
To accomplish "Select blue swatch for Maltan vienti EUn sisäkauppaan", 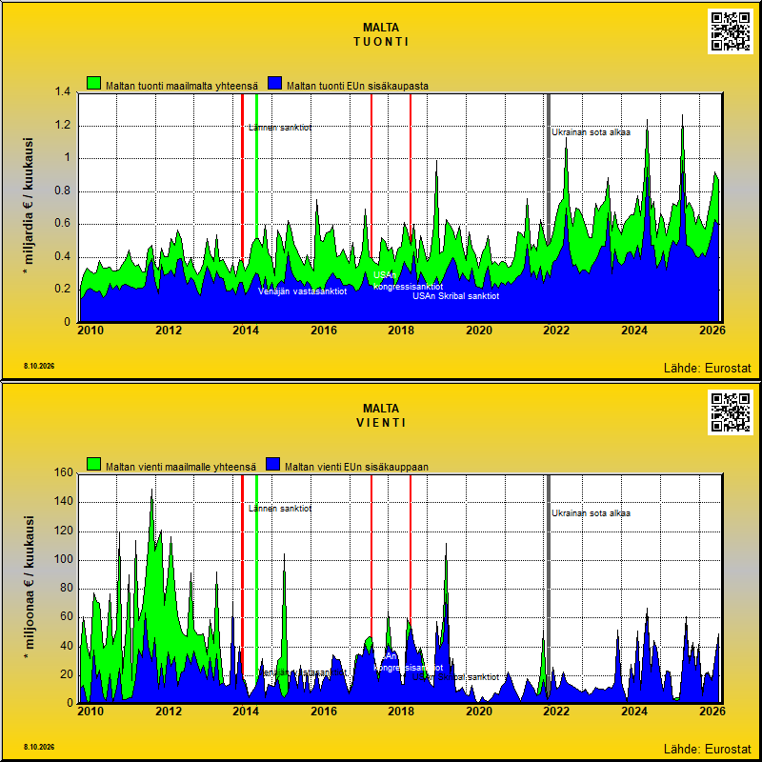I will [273, 465].
